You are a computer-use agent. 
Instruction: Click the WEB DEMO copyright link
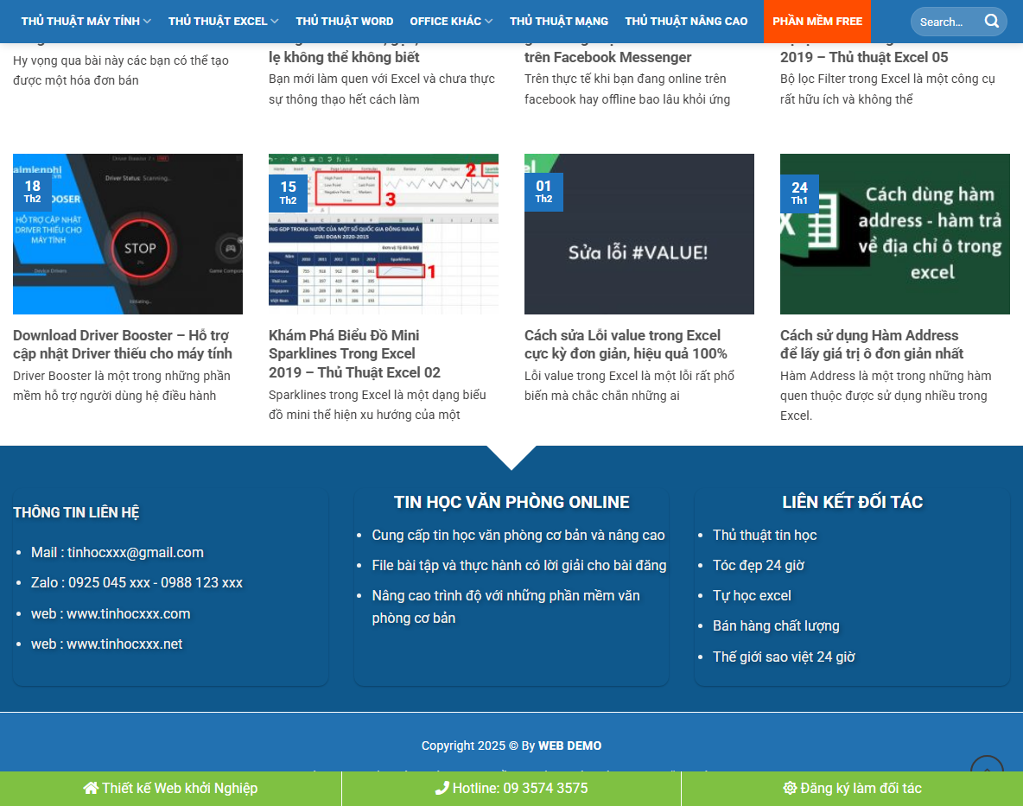tap(569, 746)
